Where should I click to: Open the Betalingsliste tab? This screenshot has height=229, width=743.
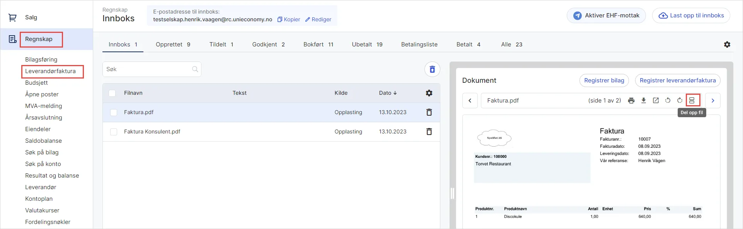pyautogui.click(x=419, y=44)
